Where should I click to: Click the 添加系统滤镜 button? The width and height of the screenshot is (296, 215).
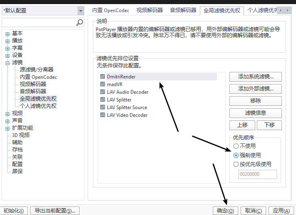click(256, 77)
